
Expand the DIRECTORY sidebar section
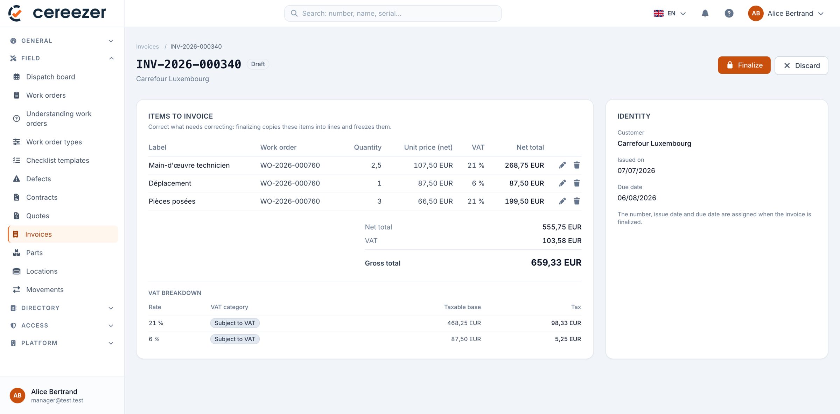(x=62, y=308)
